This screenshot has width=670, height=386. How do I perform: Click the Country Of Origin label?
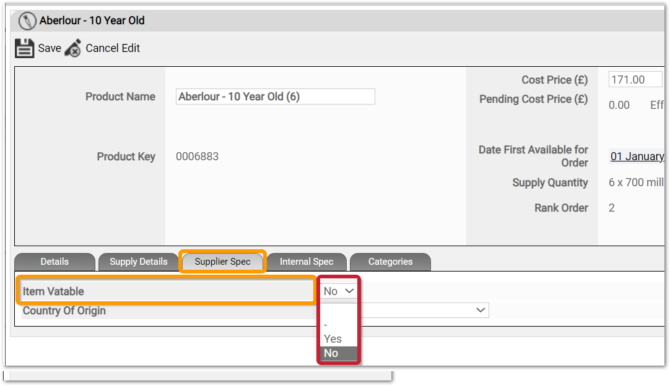pyautogui.click(x=64, y=311)
